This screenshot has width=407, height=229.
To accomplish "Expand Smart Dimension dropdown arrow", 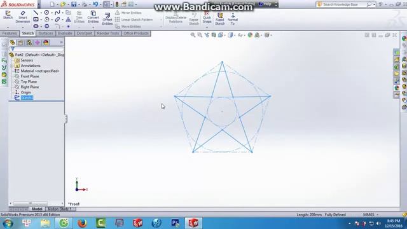I will click(x=23, y=27).
